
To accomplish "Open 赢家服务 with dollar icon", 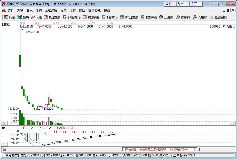I will (218, 17).
